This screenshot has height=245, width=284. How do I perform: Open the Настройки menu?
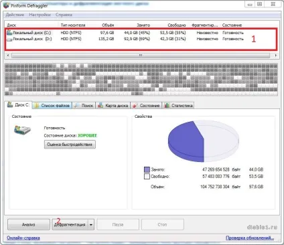pyautogui.click(x=40, y=15)
